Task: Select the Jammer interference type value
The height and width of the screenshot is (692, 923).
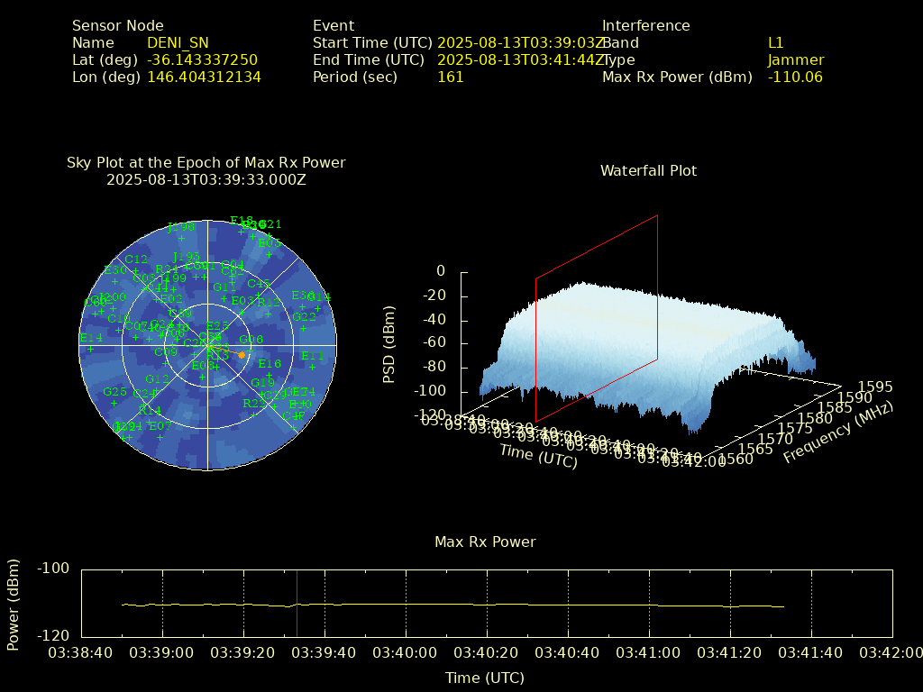Action: click(795, 60)
